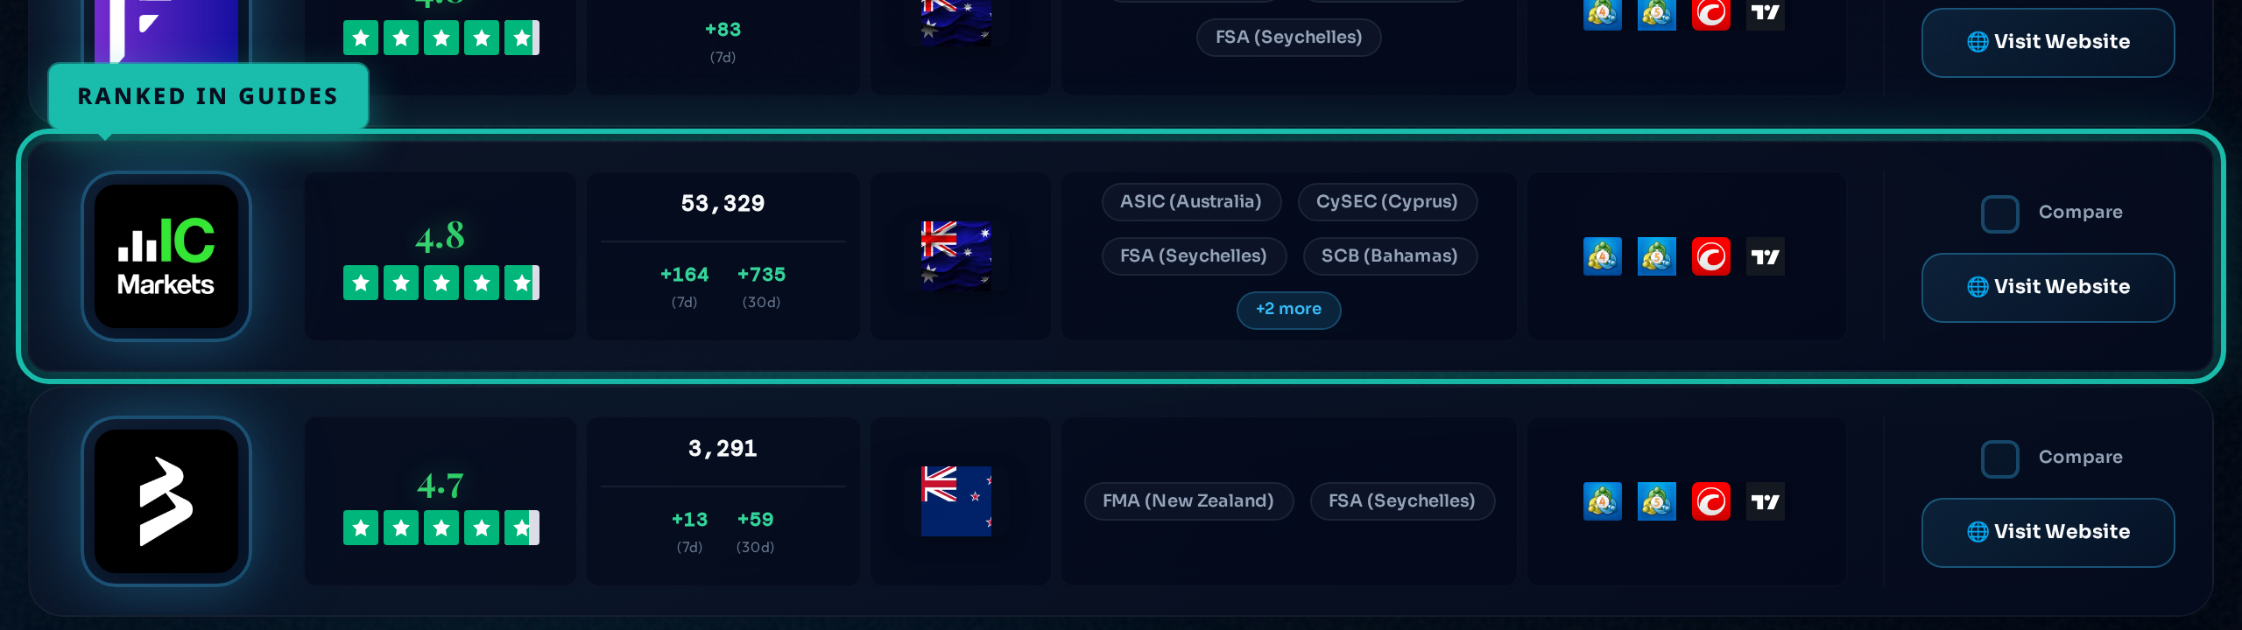The image size is (2242, 630).
Task: Click the first MetaTrader icon in the FMA-regulated broker row
Action: click(x=1602, y=501)
